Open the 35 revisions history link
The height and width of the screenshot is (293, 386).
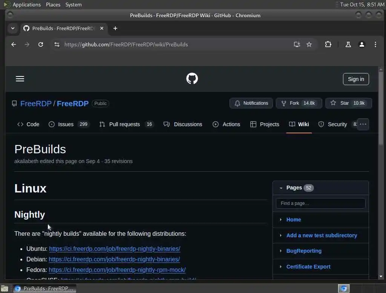click(x=118, y=162)
